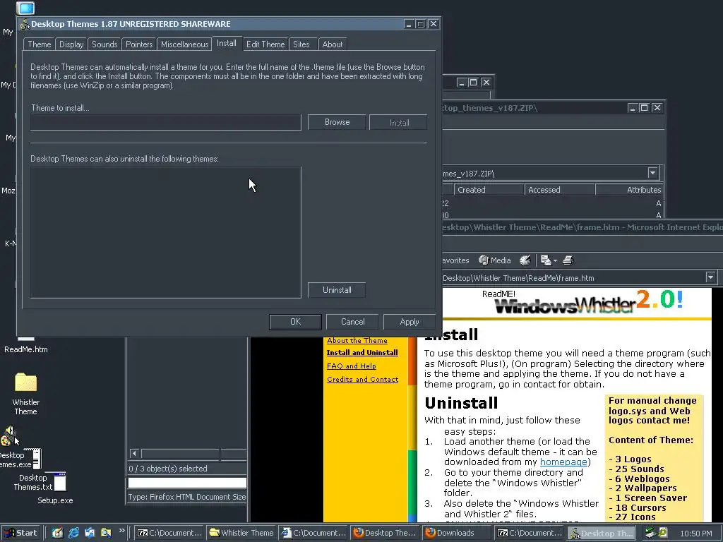Click the Favorites item in IE toolbar
Image resolution: width=723 pixels, height=542 pixels.
[455, 260]
